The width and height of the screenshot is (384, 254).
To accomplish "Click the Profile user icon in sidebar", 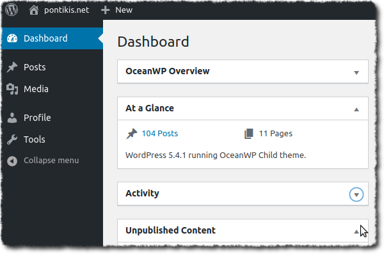I will 12,118.
